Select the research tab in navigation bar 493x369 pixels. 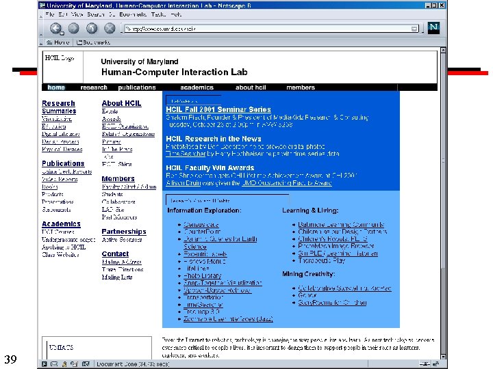click(94, 87)
